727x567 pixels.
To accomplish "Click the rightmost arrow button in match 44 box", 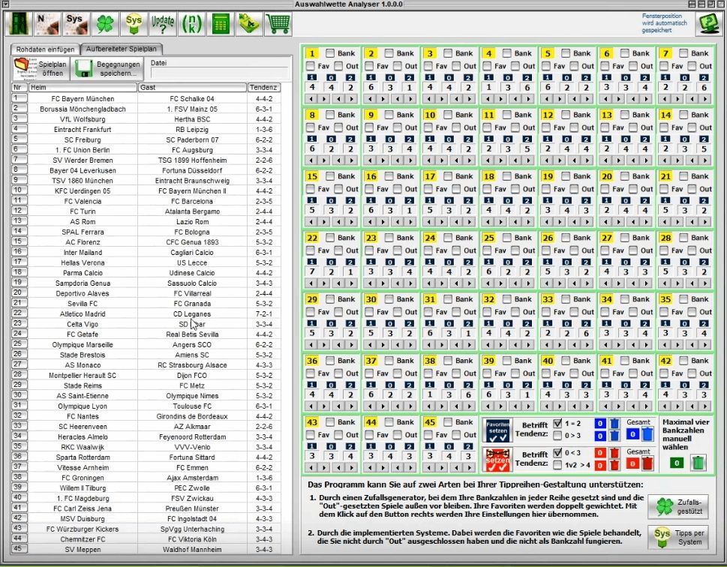I will [x=410, y=468].
